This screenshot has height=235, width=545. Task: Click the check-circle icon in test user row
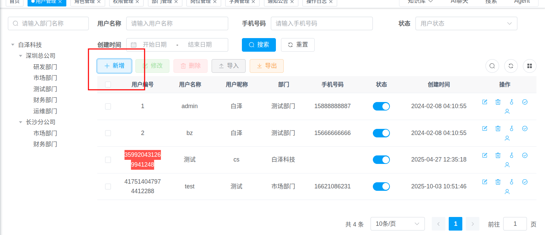pyautogui.click(x=525, y=182)
